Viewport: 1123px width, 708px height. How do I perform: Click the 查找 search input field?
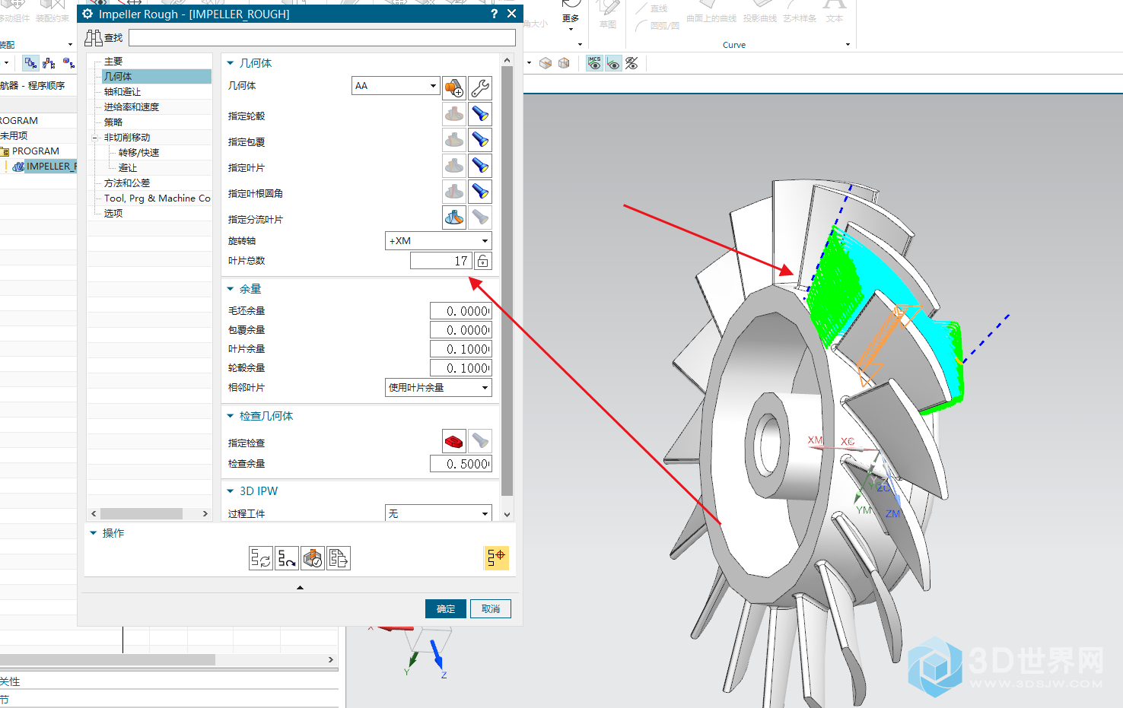coord(322,37)
